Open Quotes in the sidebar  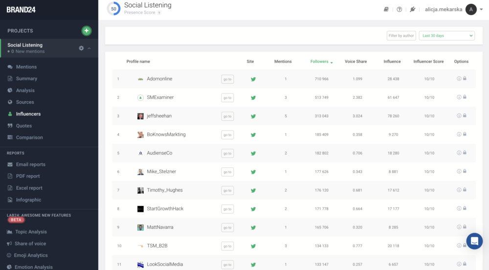(24, 126)
